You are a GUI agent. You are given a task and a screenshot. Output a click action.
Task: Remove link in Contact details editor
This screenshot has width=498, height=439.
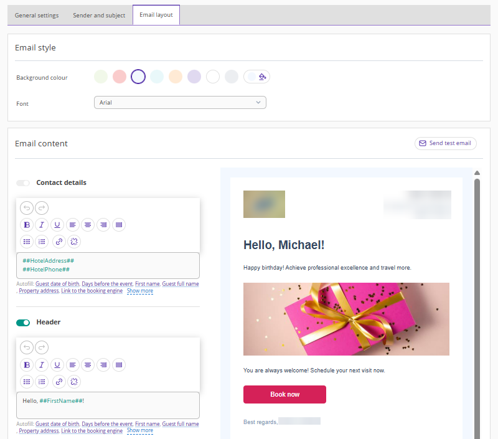click(74, 242)
